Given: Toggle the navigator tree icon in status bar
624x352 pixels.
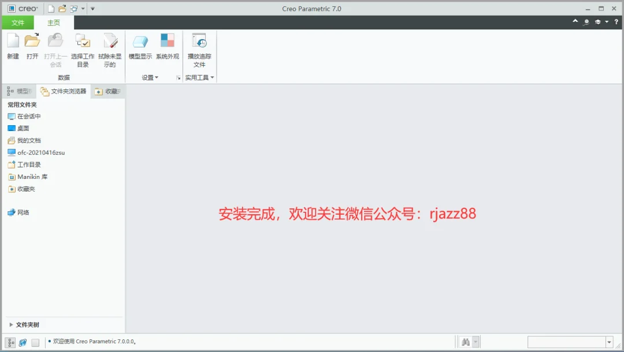Looking at the screenshot, I should pyautogui.click(x=10, y=342).
